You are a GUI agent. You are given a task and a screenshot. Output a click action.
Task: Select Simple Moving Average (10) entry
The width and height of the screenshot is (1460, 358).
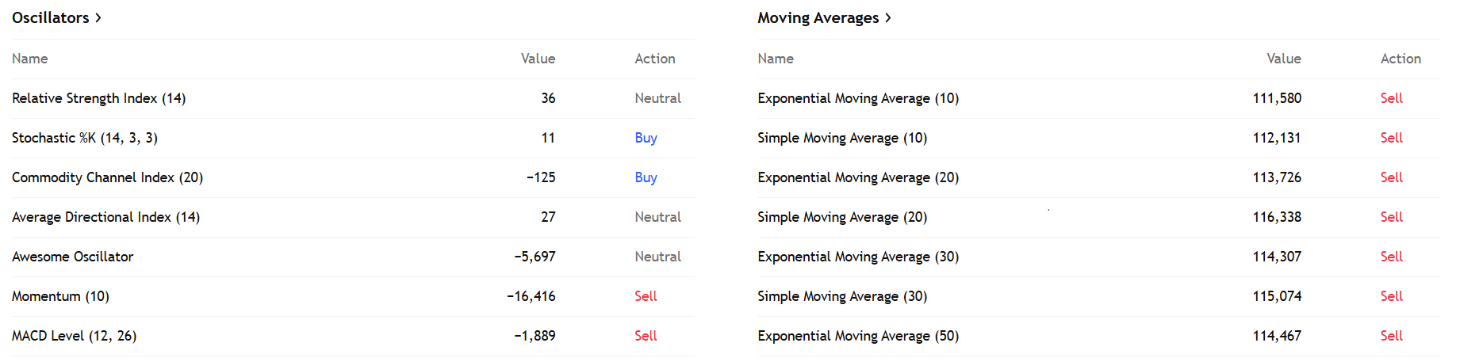(842, 138)
